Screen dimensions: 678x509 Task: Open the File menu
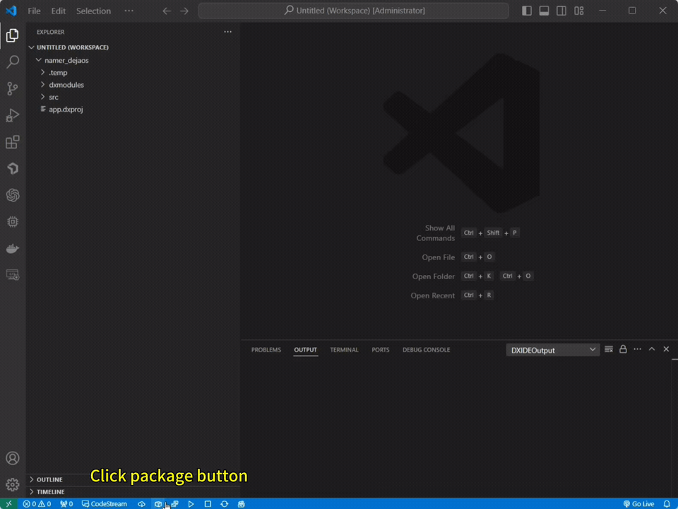34,11
